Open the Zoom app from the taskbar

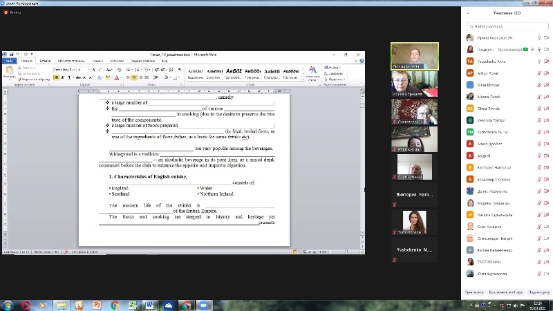(x=203, y=305)
